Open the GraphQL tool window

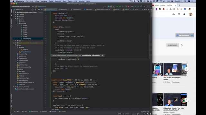43,112
